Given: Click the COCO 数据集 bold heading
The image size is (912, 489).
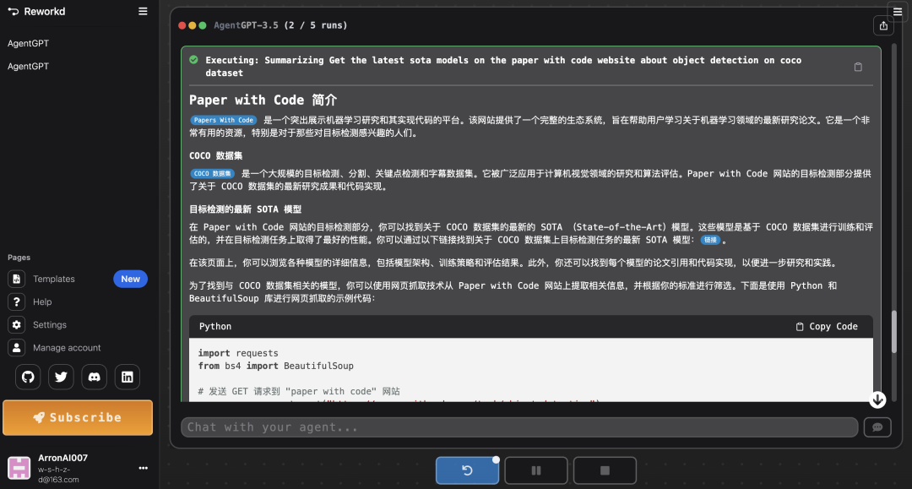Looking at the screenshot, I should tap(216, 156).
